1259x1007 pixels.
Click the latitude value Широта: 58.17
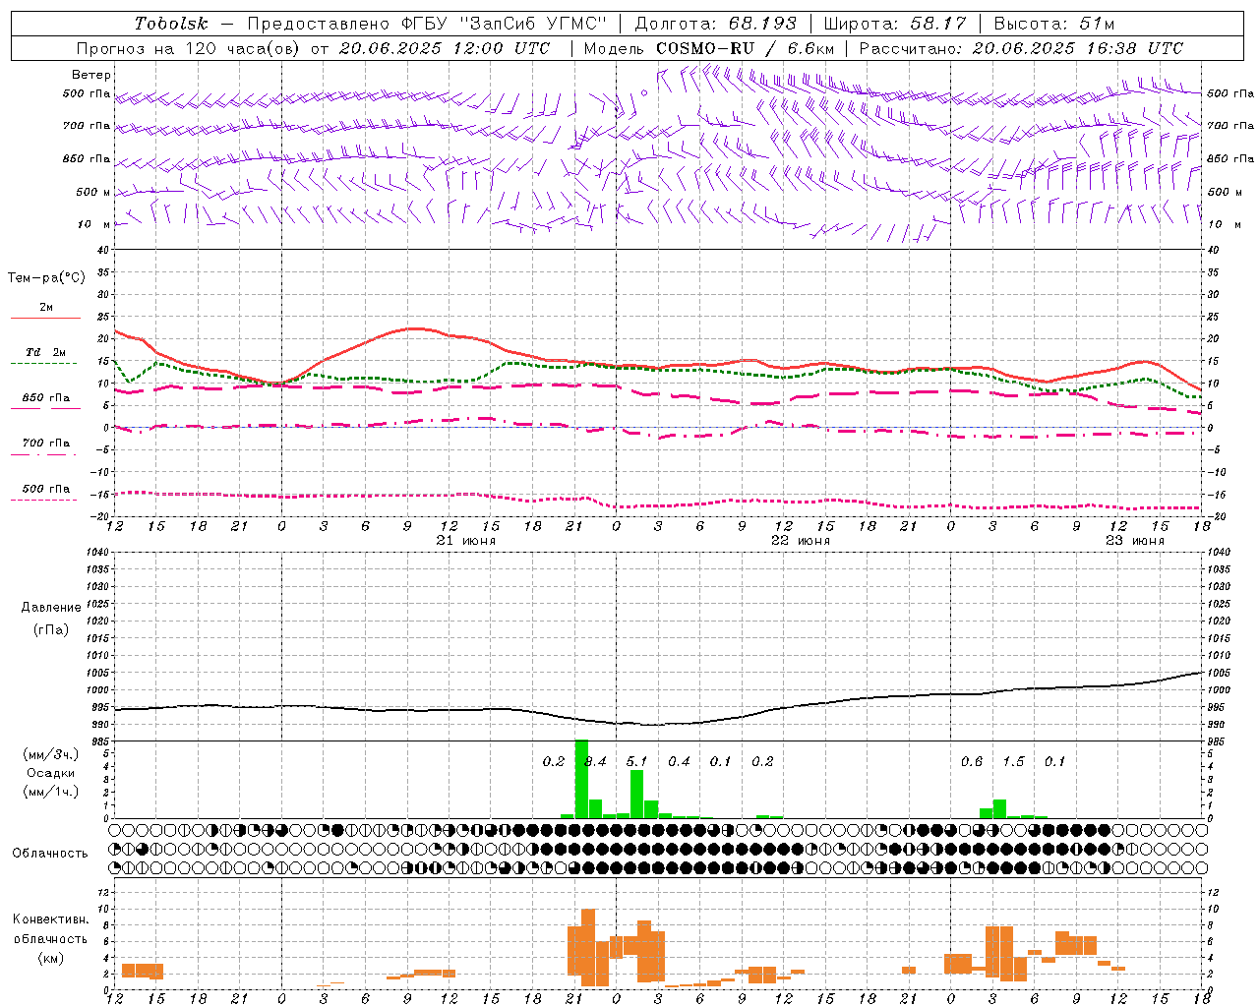click(x=895, y=24)
